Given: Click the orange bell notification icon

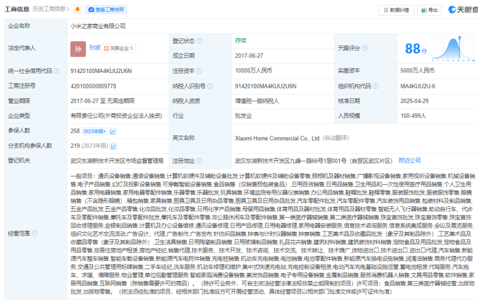Looking at the screenshot, I should (78, 10).
